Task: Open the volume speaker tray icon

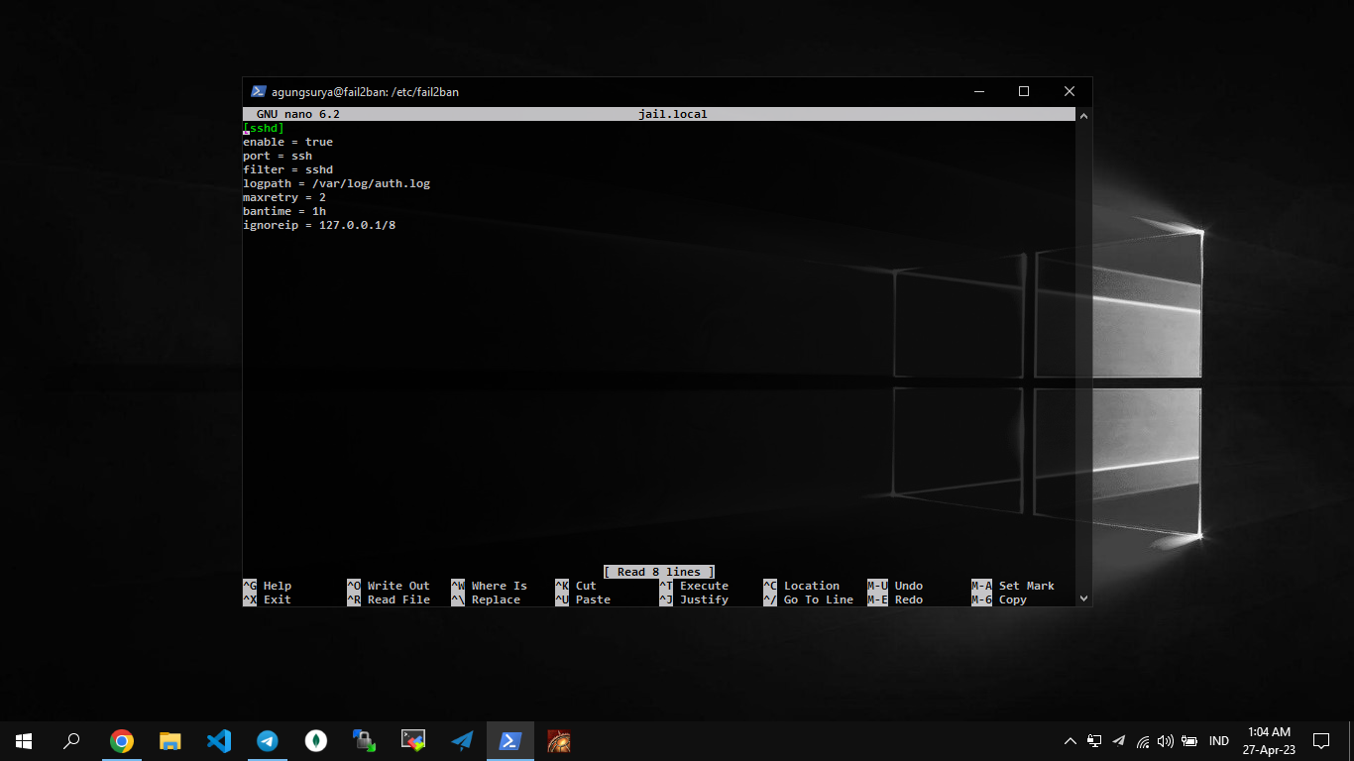Action: point(1165,741)
